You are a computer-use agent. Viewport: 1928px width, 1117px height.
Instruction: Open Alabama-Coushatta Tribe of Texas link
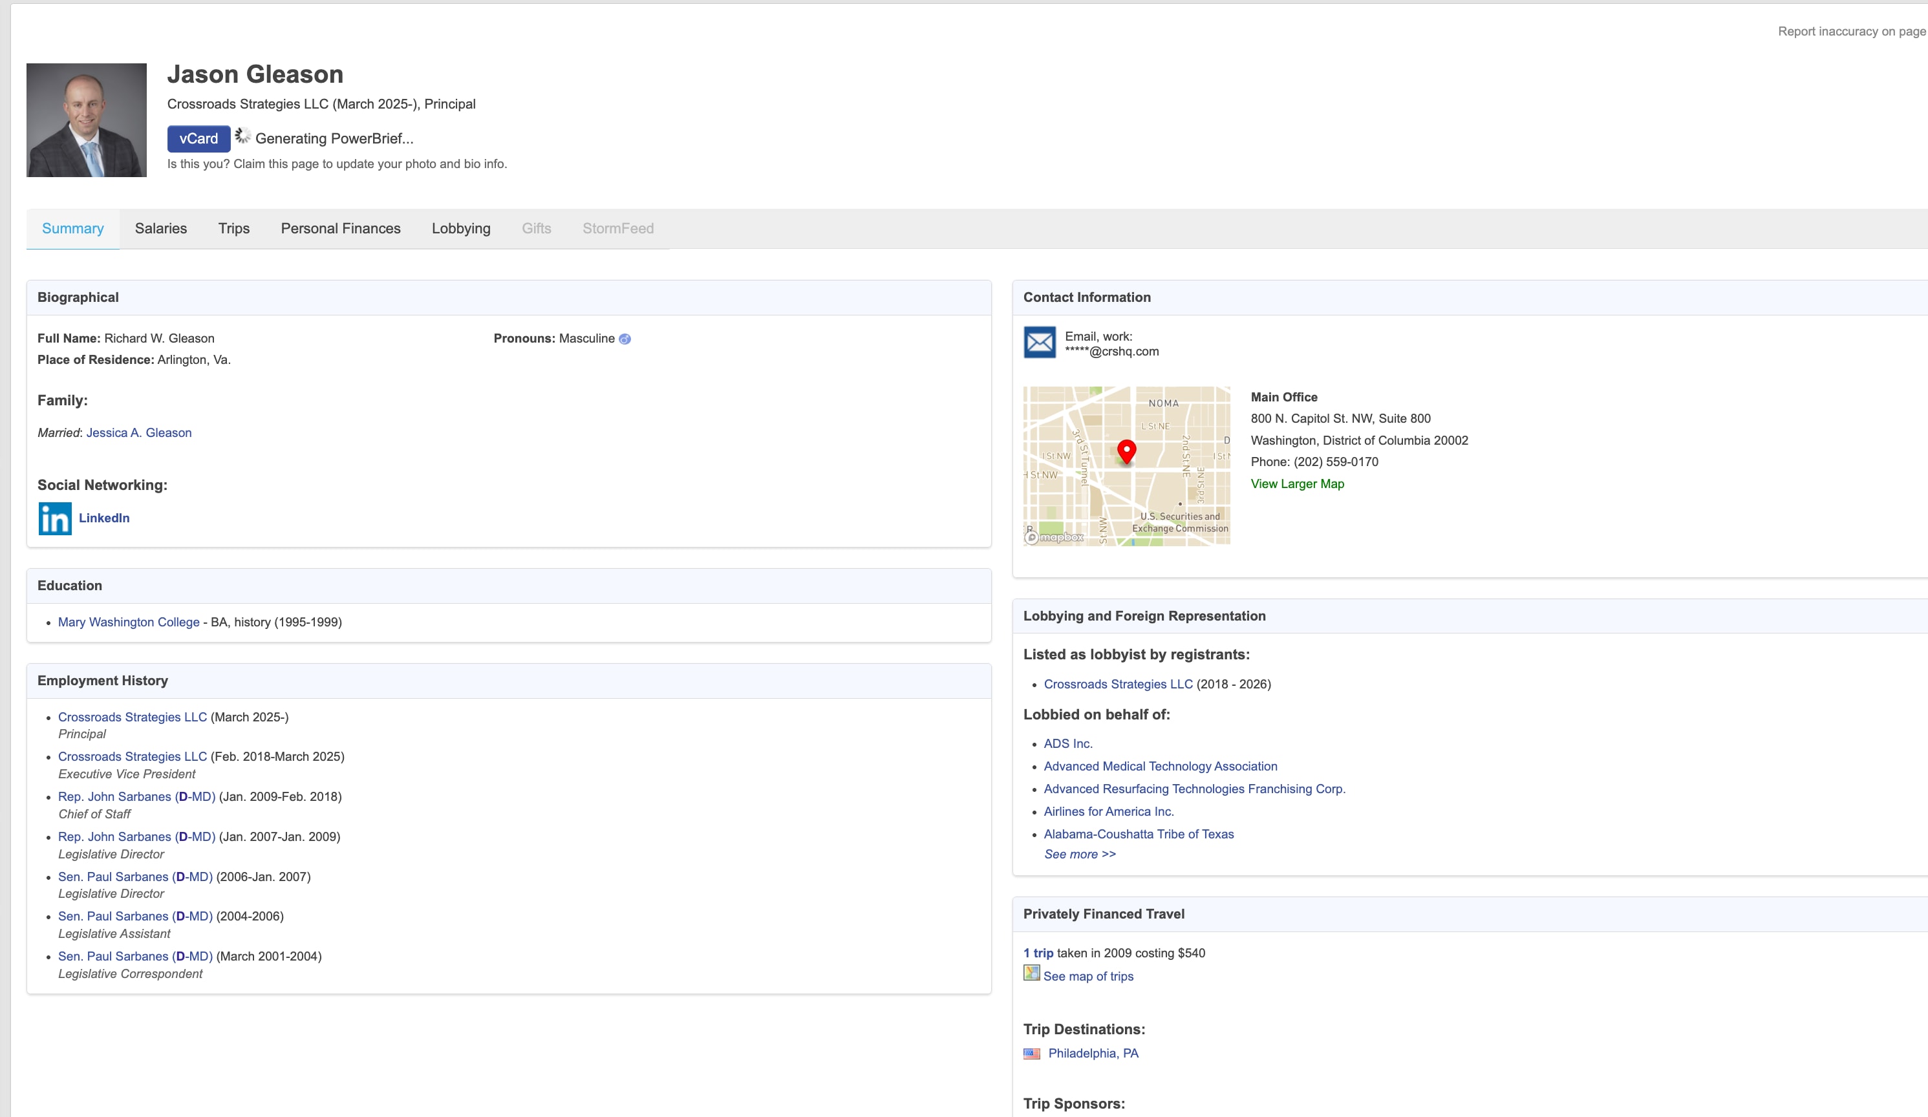click(1139, 834)
